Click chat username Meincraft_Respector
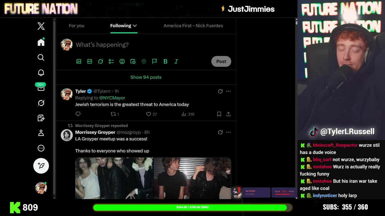This screenshot has width=385, height=216. coord(335,145)
